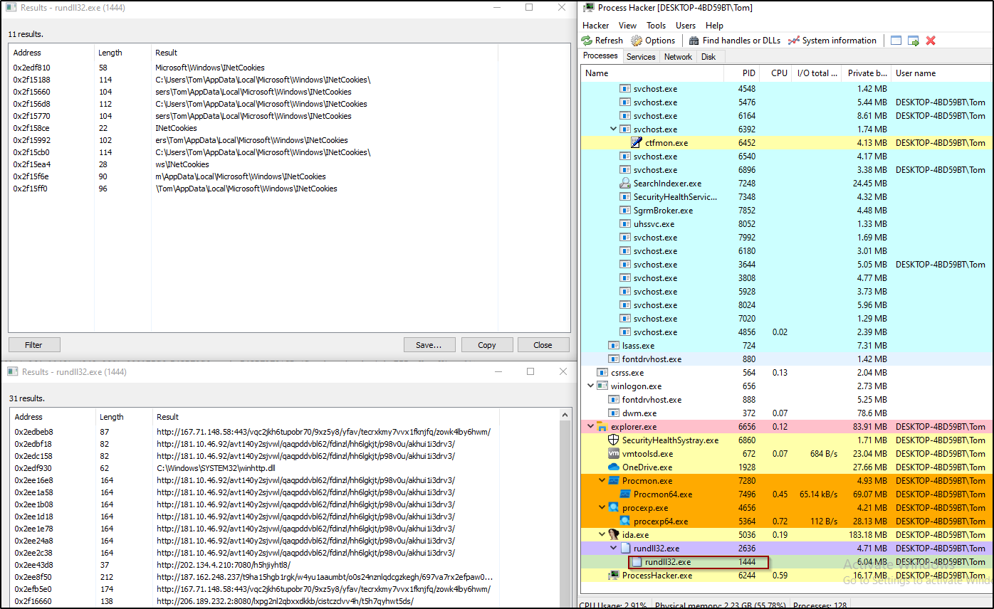Select the fontdrvhost.exe 880 process row
The height and width of the screenshot is (609, 994).
pyautogui.click(x=785, y=359)
